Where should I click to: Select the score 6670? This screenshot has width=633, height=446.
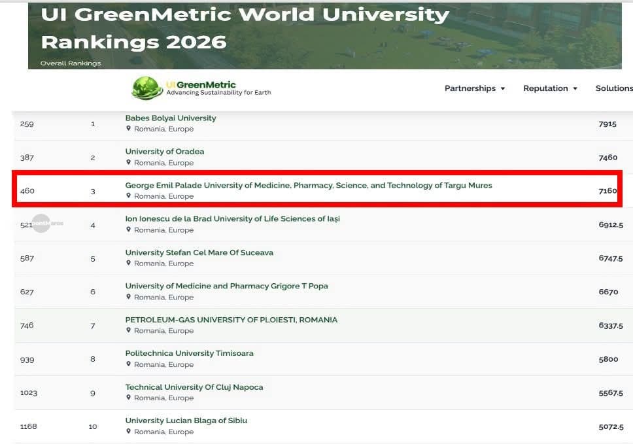click(x=608, y=292)
